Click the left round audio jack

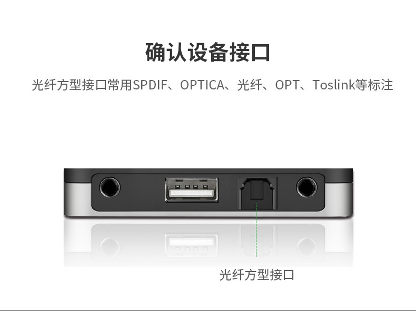[110, 187]
